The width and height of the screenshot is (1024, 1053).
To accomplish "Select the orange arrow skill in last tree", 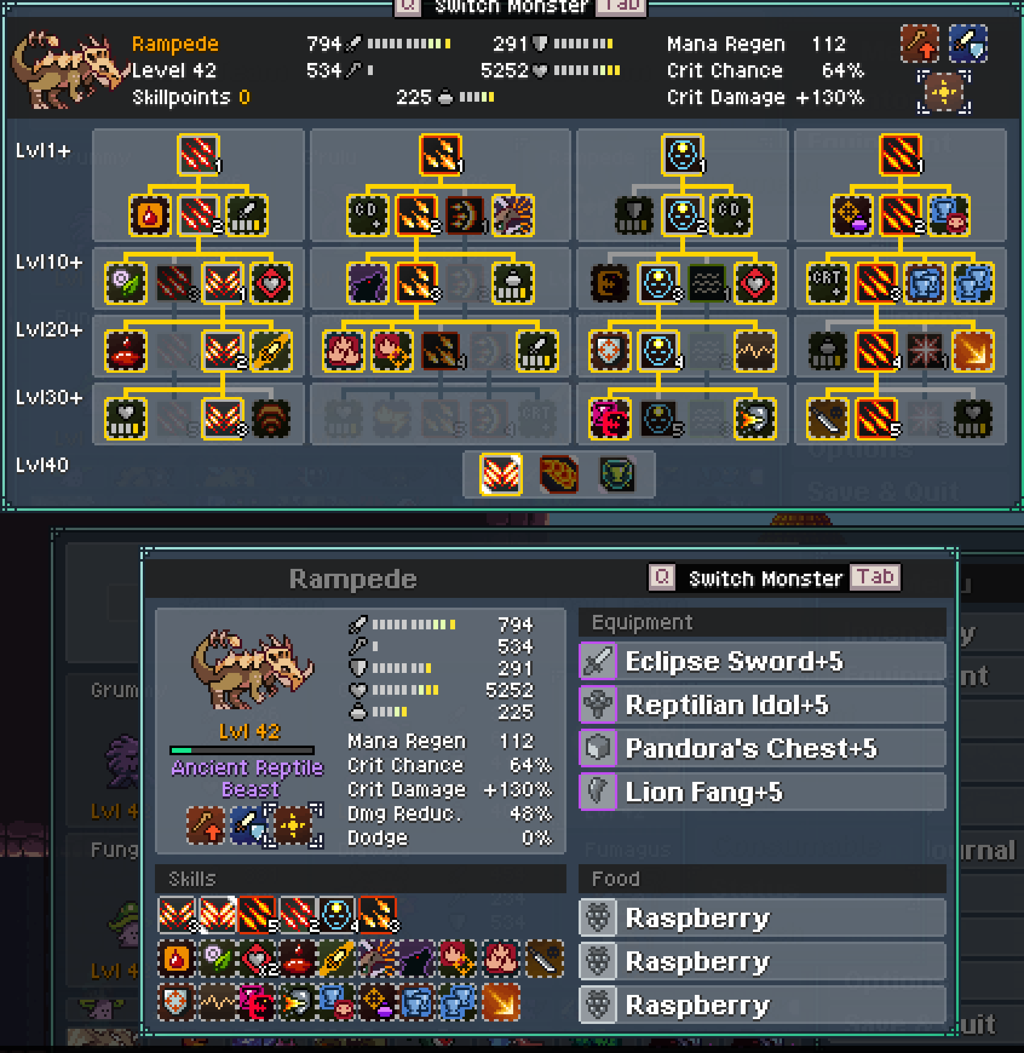I will pos(973,350).
